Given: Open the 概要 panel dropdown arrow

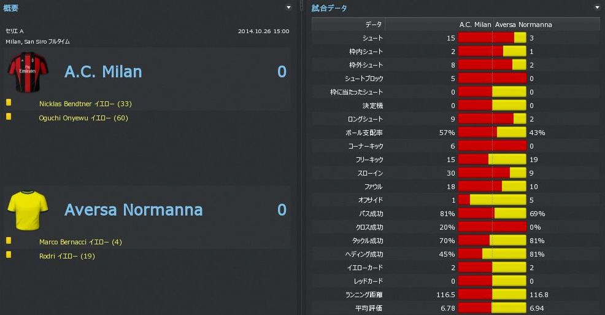Looking at the screenshot, I should (288, 8).
